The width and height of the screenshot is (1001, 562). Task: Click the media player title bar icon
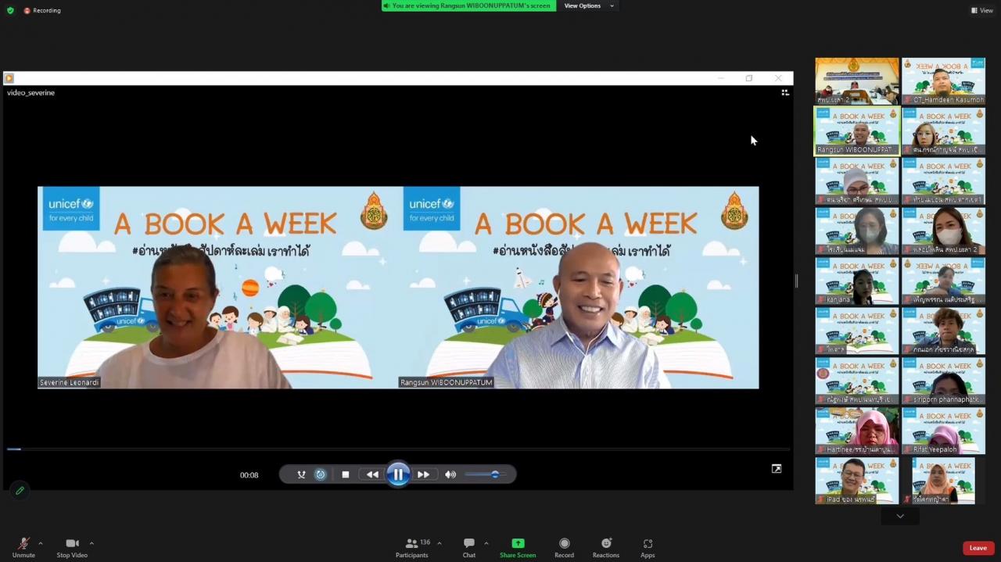[9, 78]
